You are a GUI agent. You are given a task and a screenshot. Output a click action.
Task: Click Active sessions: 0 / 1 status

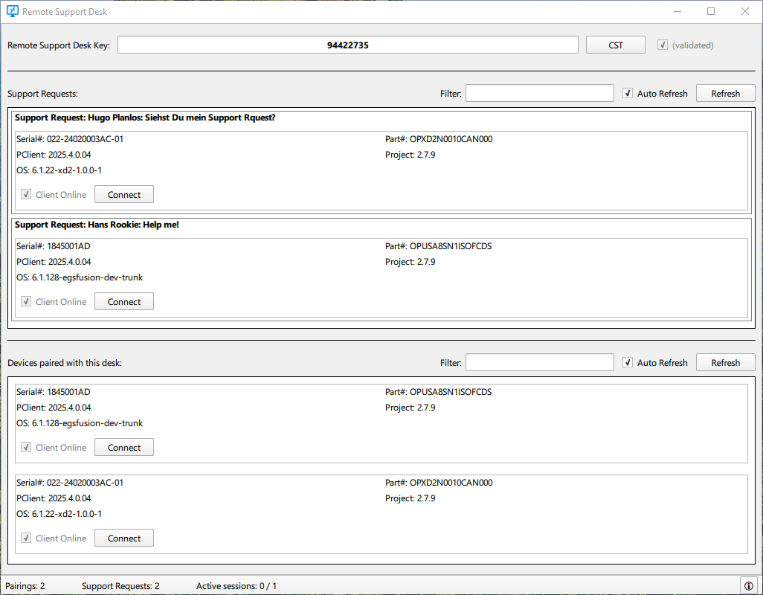[236, 586]
